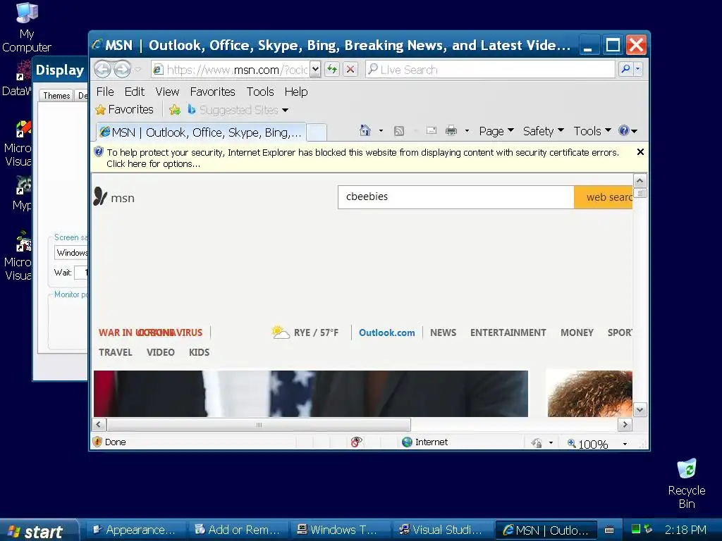
Task: Click the vertical scrollbar down arrow
Action: click(640, 409)
